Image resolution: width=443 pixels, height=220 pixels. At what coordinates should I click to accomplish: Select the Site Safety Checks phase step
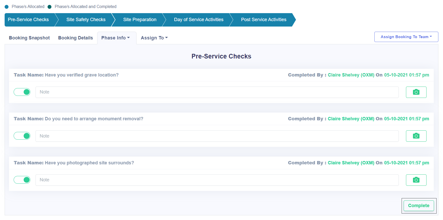(86, 20)
